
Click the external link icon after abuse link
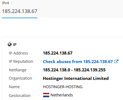[116, 61]
